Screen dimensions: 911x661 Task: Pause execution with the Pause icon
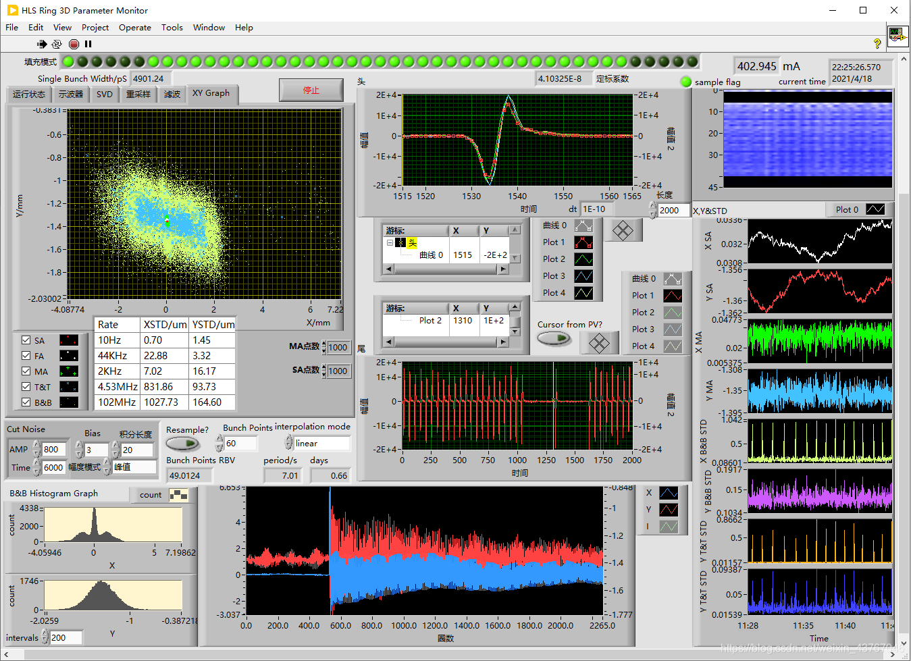click(x=88, y=44)
